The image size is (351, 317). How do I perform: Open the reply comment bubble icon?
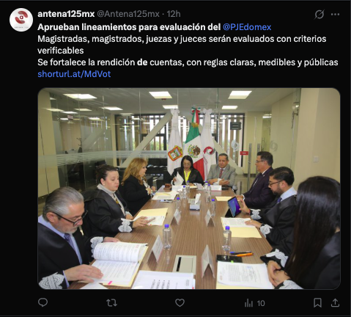(43, 303)
